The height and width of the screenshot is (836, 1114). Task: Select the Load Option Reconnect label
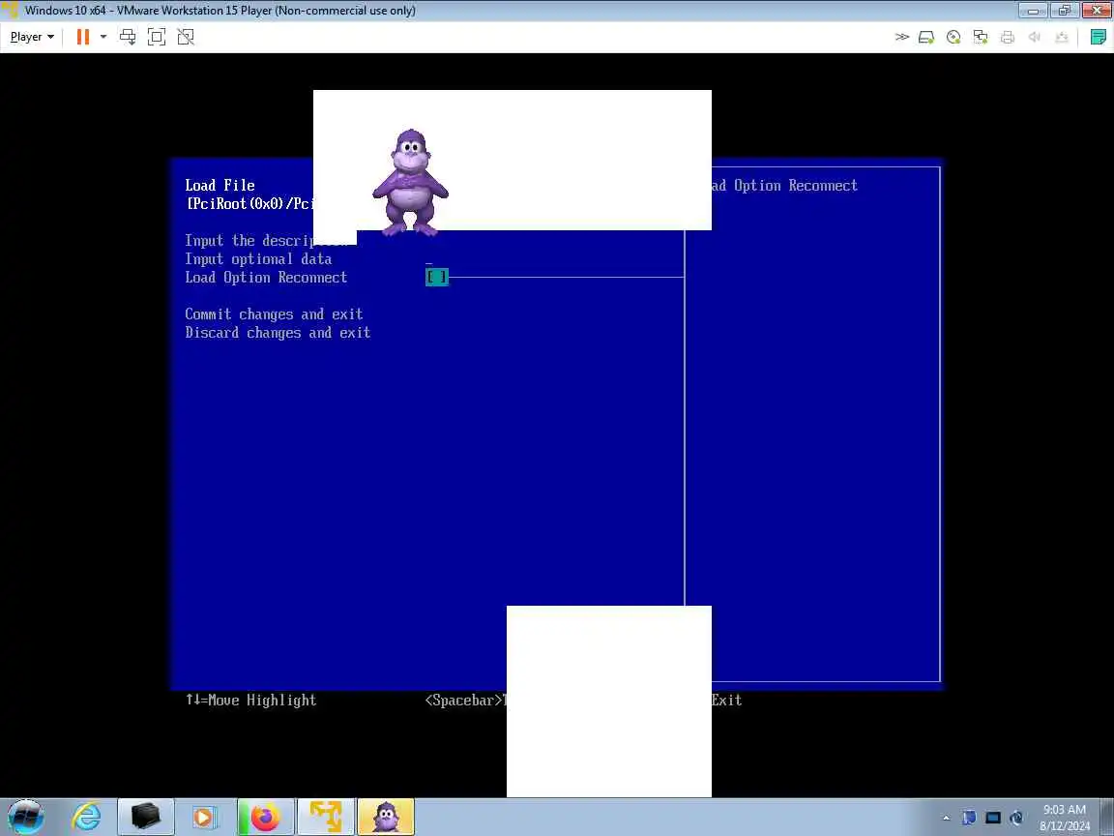coord(267,278)
